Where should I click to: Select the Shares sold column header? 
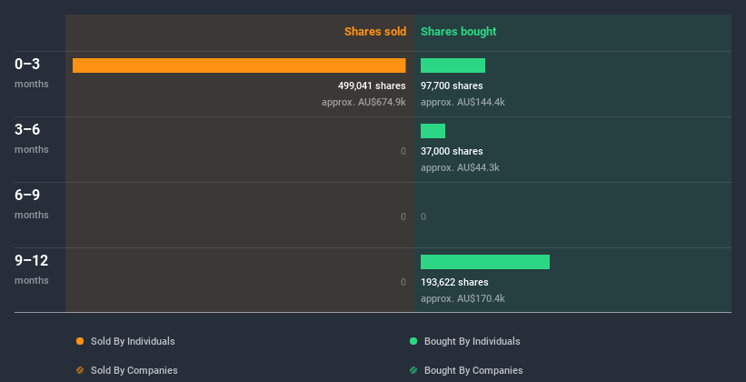coord(375,32)
